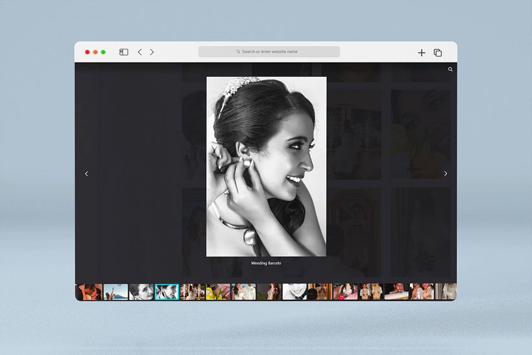Go forward with the browser forward arrow

(x=152, y=52)
